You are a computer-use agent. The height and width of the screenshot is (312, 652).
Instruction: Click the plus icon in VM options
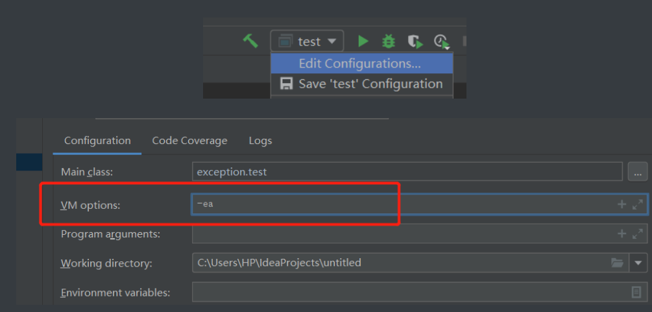[622, 204]
